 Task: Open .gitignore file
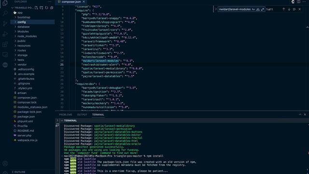pyautogui.click(x=24, y=84)
